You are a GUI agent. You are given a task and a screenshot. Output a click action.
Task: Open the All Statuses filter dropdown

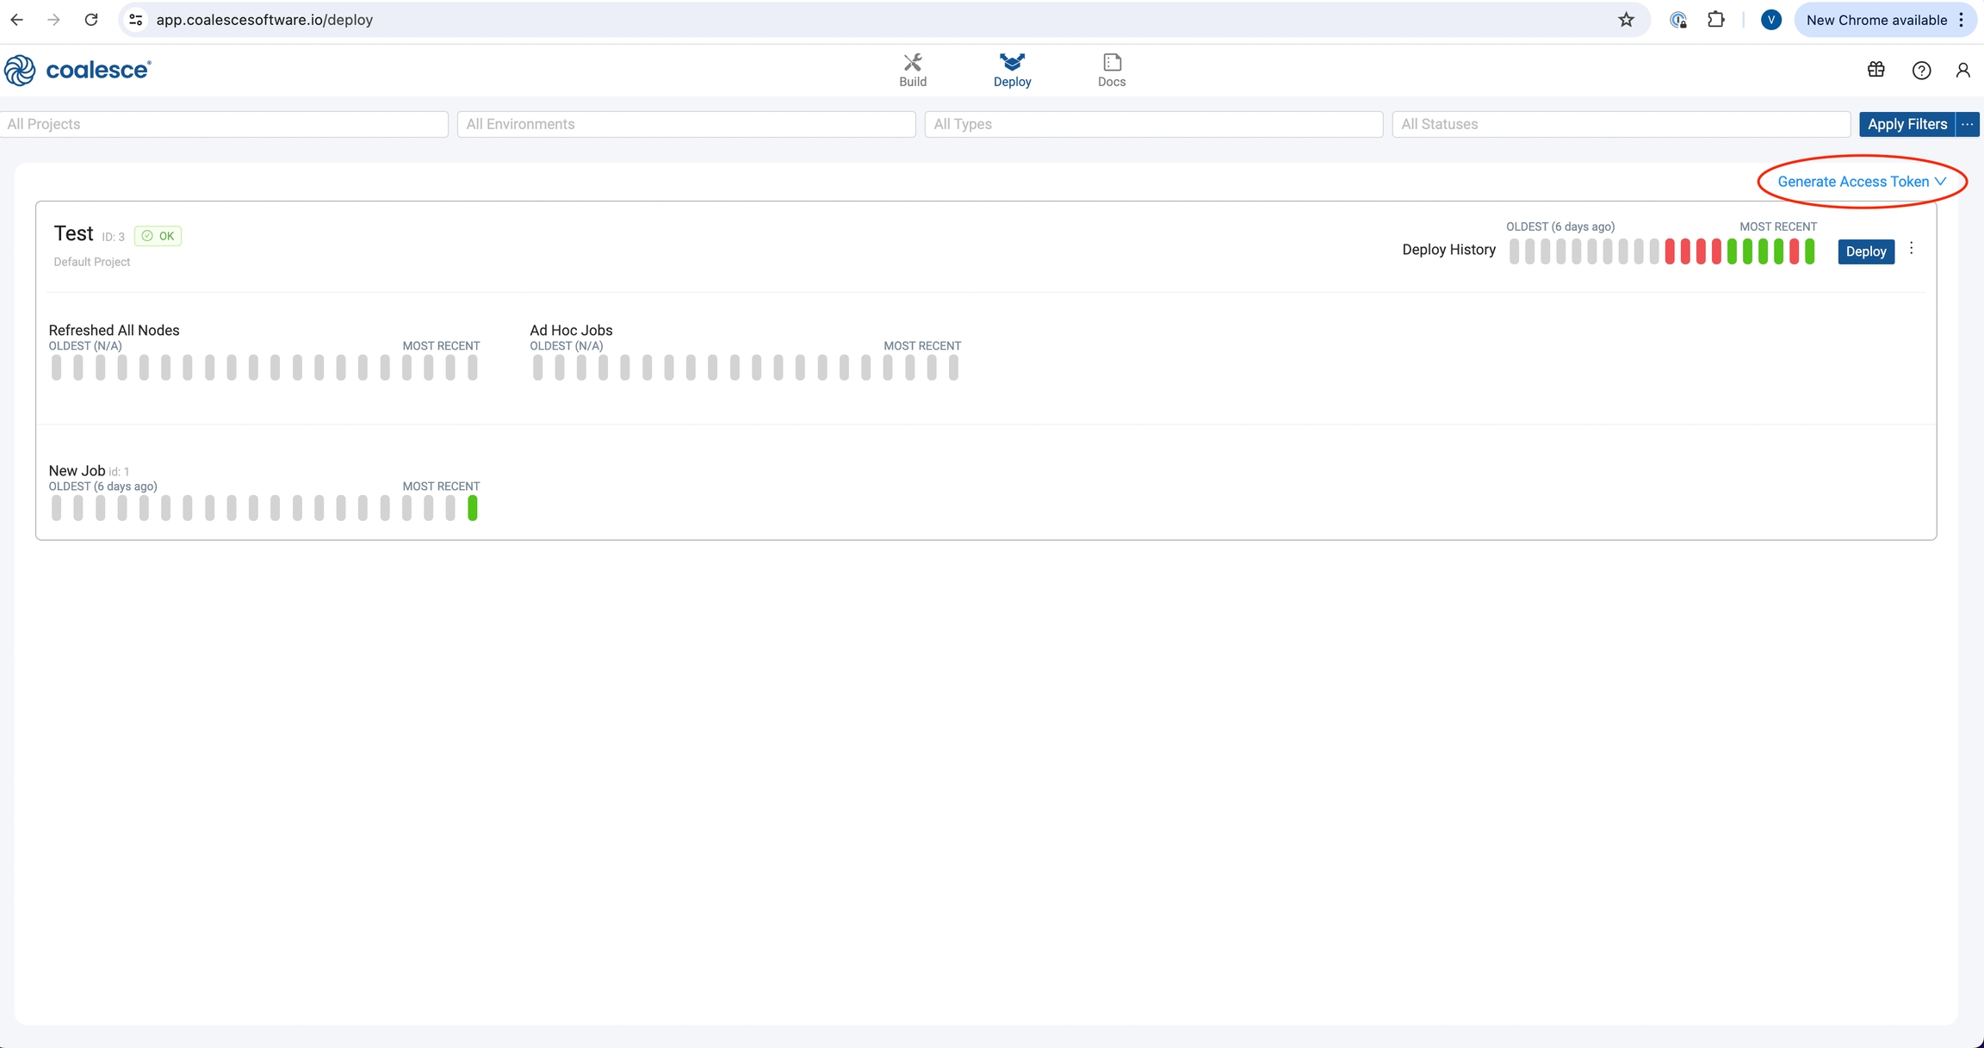tap(1620, 124)
